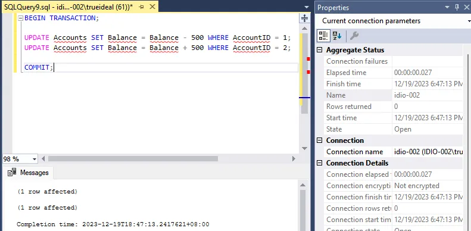Open the 98 % zoom dropdown

(35, 159)
